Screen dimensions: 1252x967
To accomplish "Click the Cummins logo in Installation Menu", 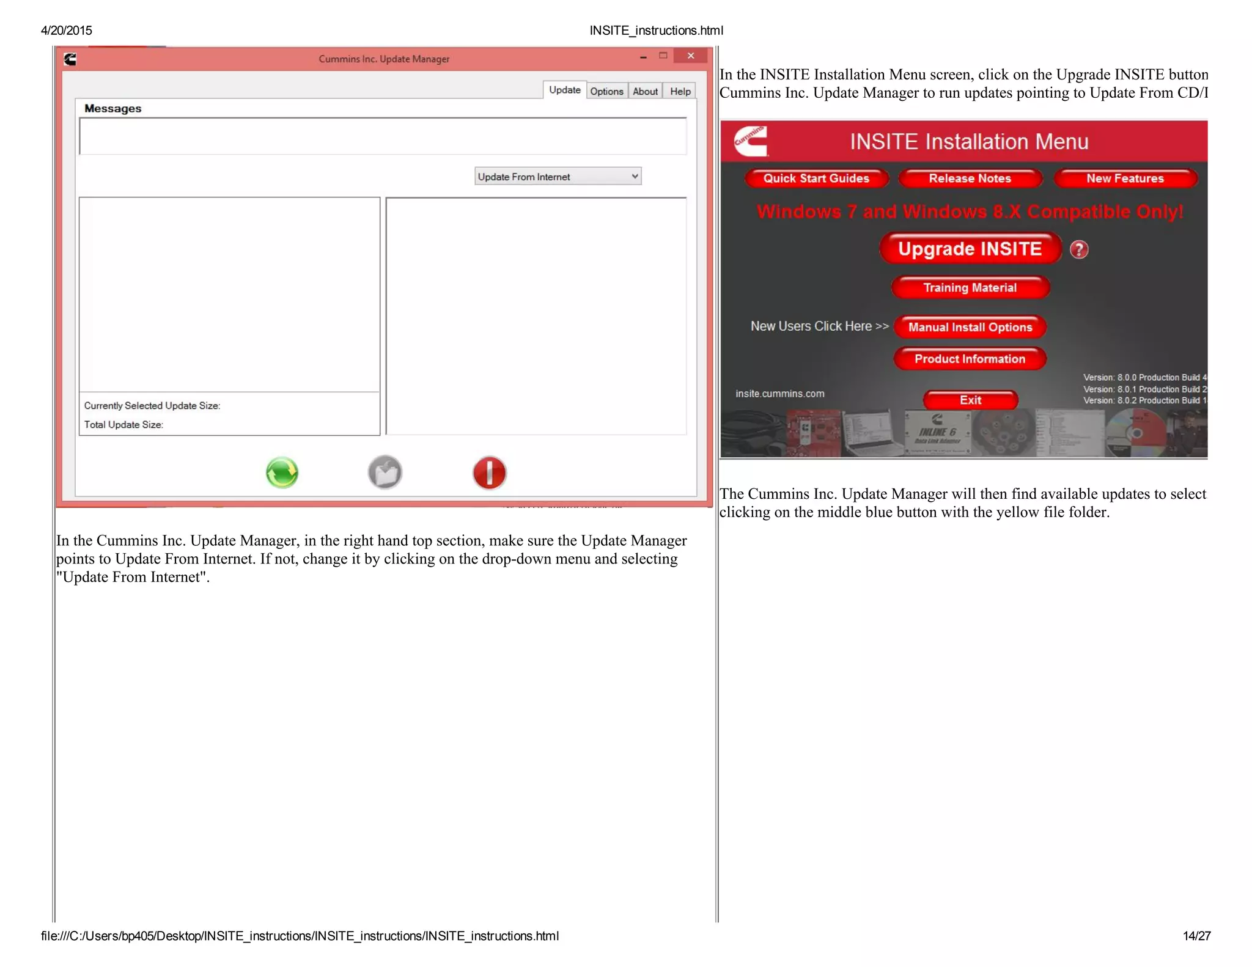I will pos(751,141).
